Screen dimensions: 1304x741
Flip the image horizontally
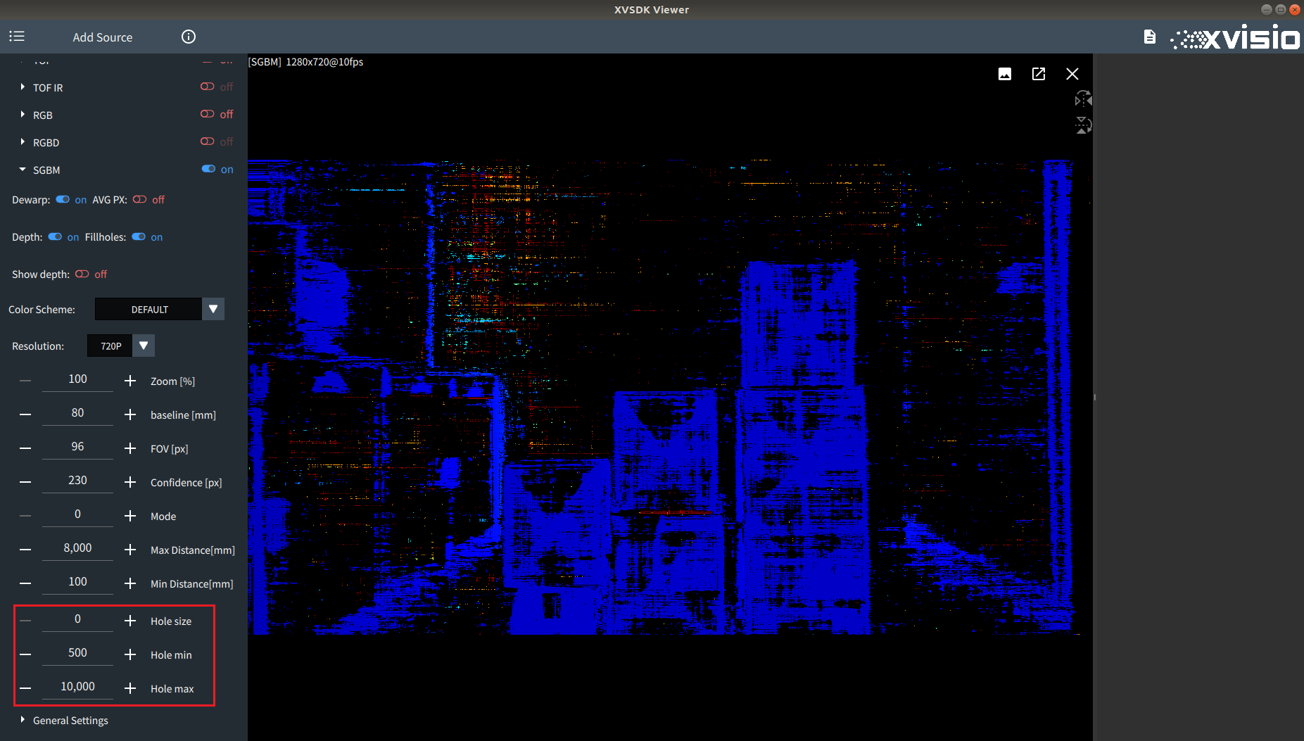[x=1083, y=99]
